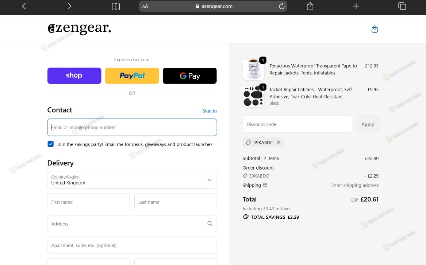Open the Country/Region dropdown

coord(132,180)
